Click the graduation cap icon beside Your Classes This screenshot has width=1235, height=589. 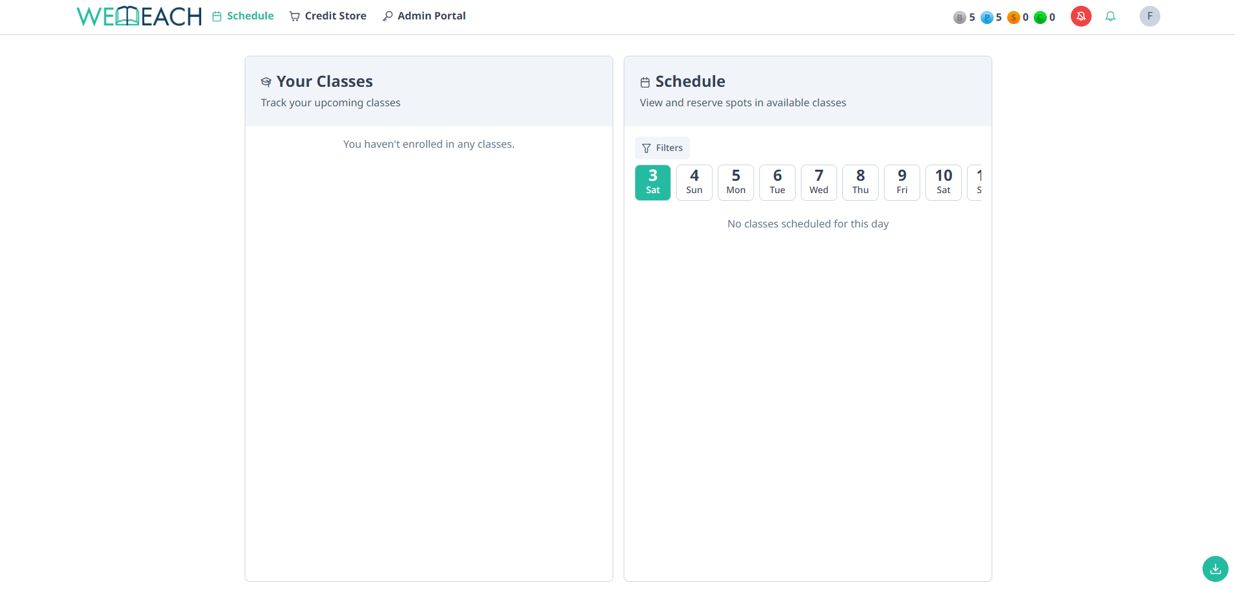tap(265, 82)
